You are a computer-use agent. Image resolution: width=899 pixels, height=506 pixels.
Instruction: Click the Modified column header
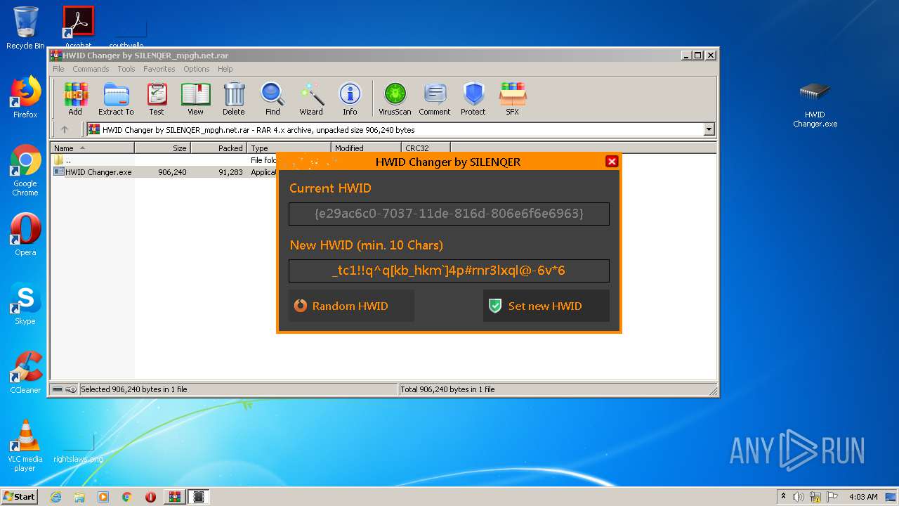coord(366,148)
